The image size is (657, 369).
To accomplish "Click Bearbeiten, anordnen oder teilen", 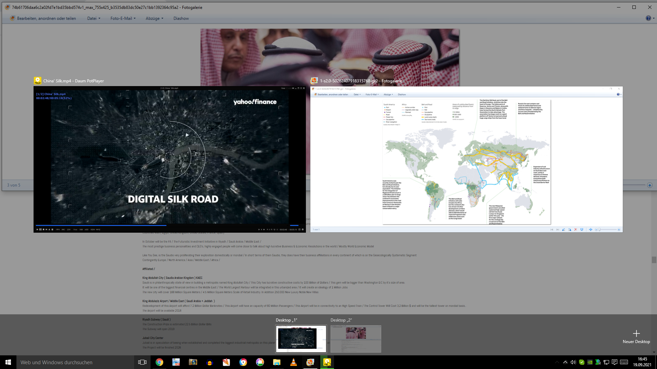I will pyautogui.click(x=43, y=18).
